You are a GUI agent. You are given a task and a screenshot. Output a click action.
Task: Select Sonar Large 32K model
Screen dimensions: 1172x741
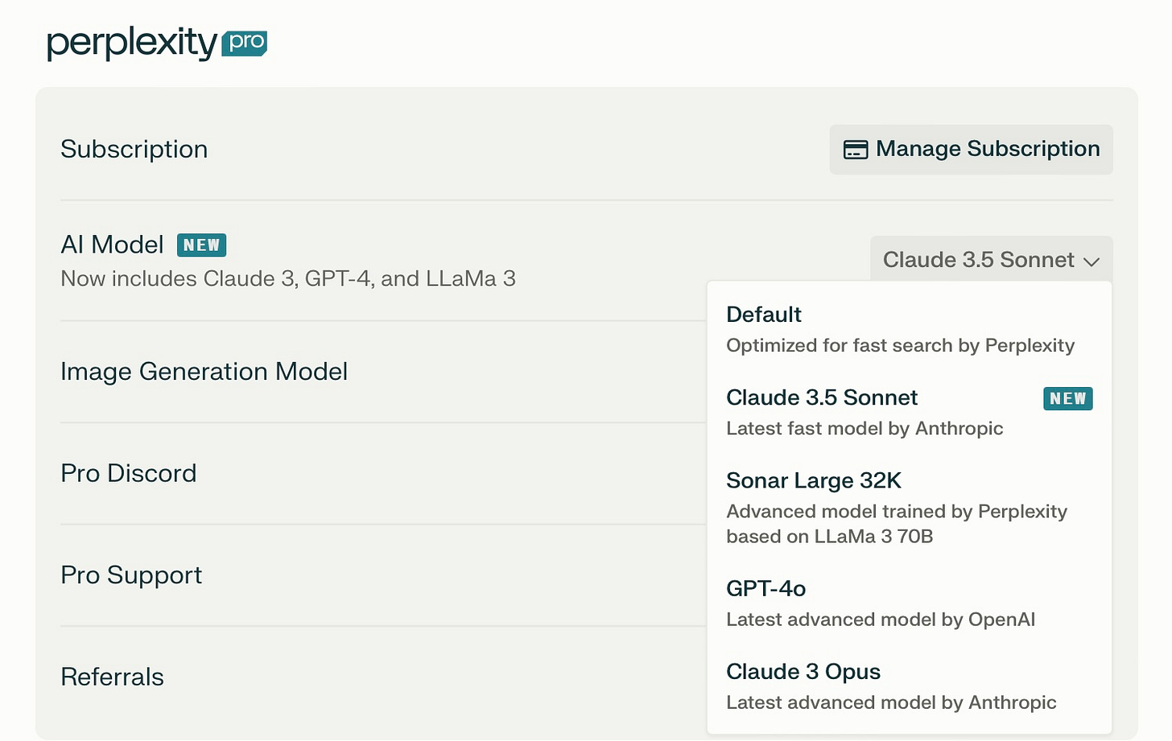909,508
